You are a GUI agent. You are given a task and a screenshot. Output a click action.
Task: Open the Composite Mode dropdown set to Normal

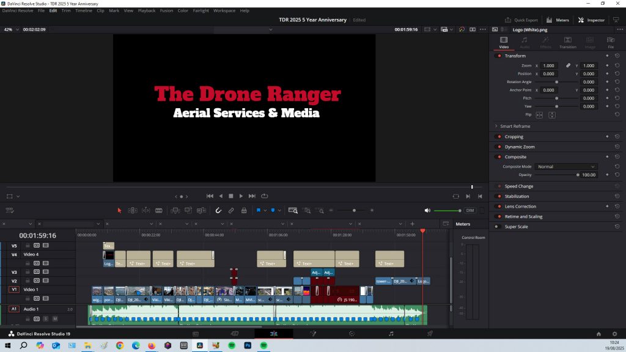pyautogui.click(x=566, y=166)
